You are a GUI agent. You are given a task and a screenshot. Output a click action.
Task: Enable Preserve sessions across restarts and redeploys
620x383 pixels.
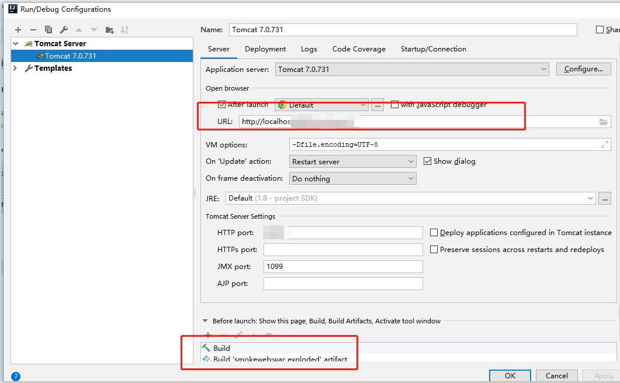[x=434, y=250]
